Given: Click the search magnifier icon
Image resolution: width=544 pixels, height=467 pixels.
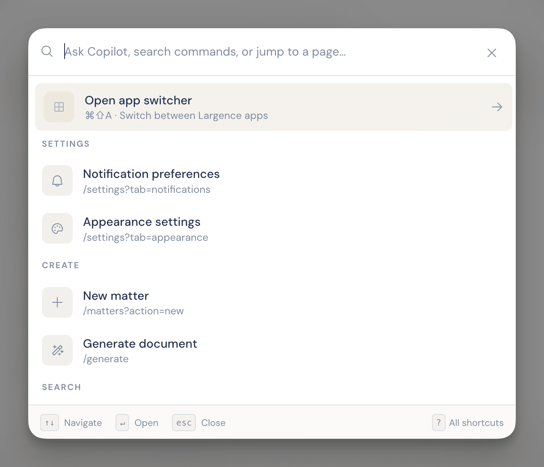Looking at the screenshot, I should pyautogui.click(x=47, y=51).
